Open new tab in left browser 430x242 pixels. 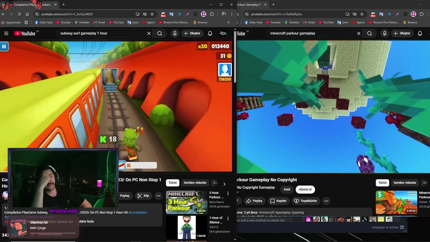point(63,4)
